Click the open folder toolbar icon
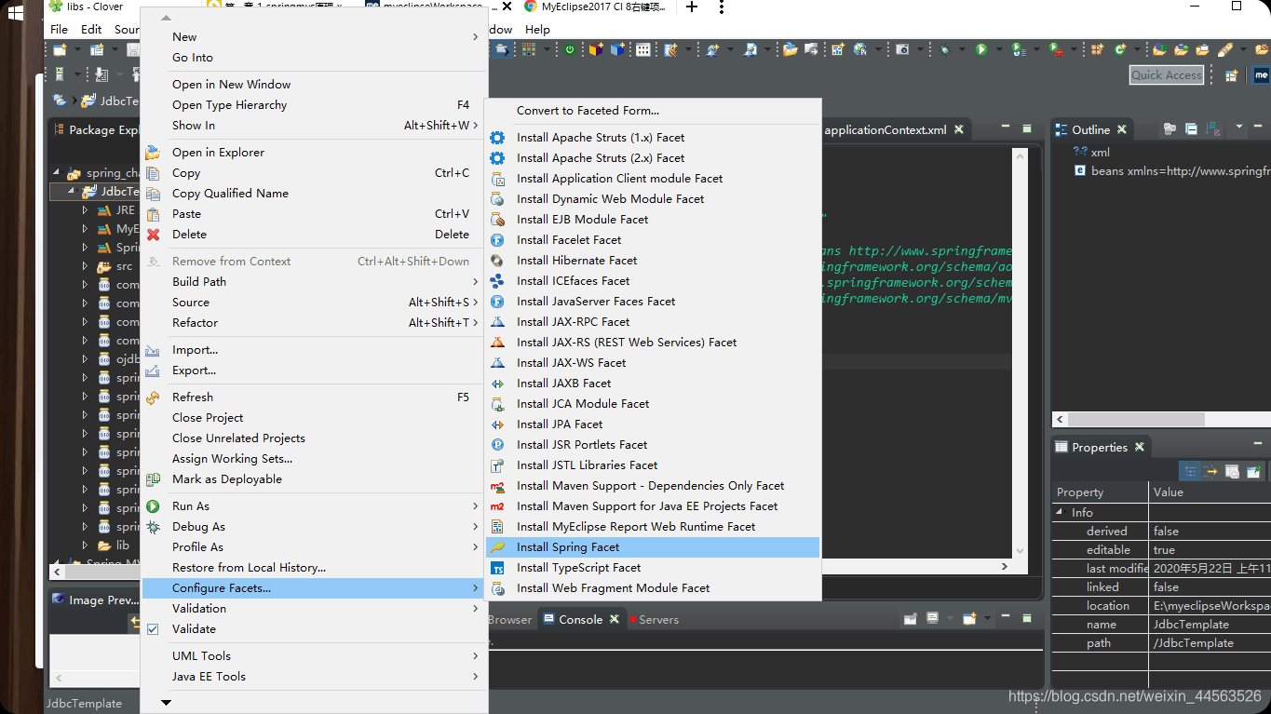 [x=790, y=49]
